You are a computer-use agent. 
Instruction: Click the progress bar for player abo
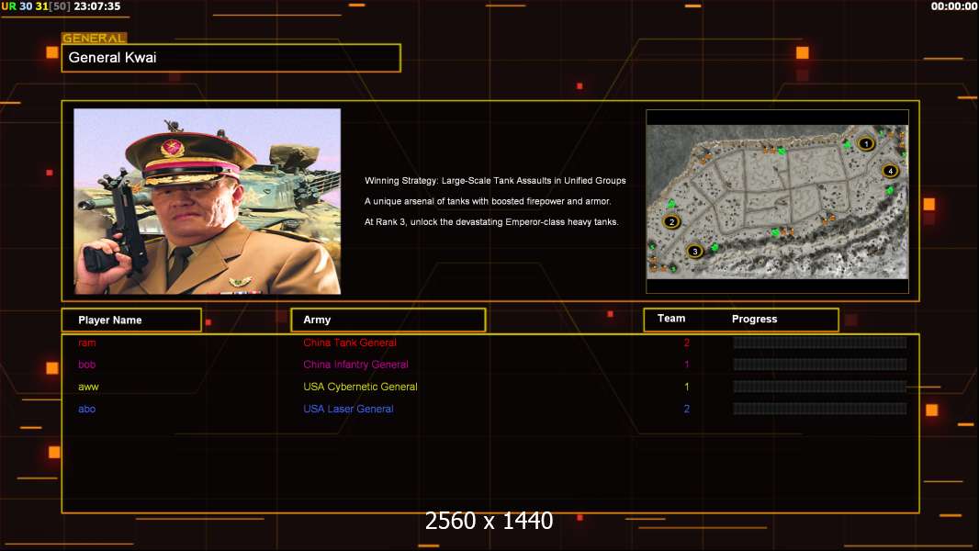coord(819,409)
